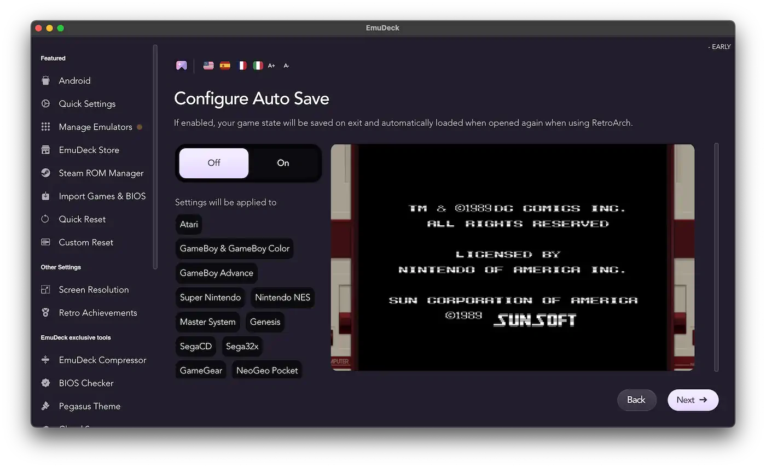The height and width of the screenshot is (468, 766).
Task: Click the Back button
Action: [636, 400]
